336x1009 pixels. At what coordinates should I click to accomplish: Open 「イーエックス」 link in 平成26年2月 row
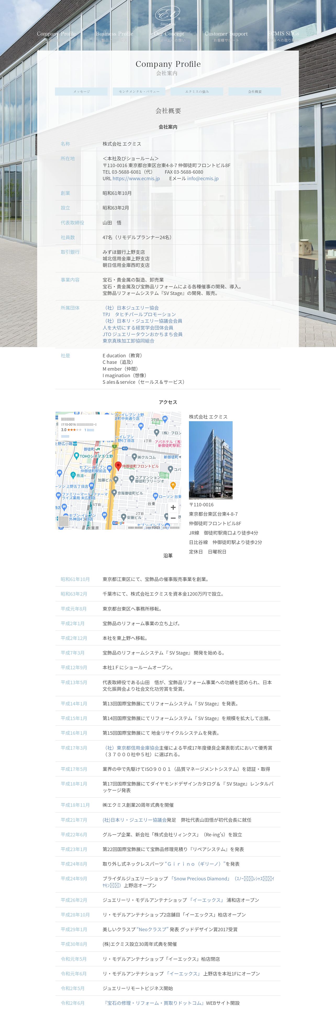click(206, 901)
